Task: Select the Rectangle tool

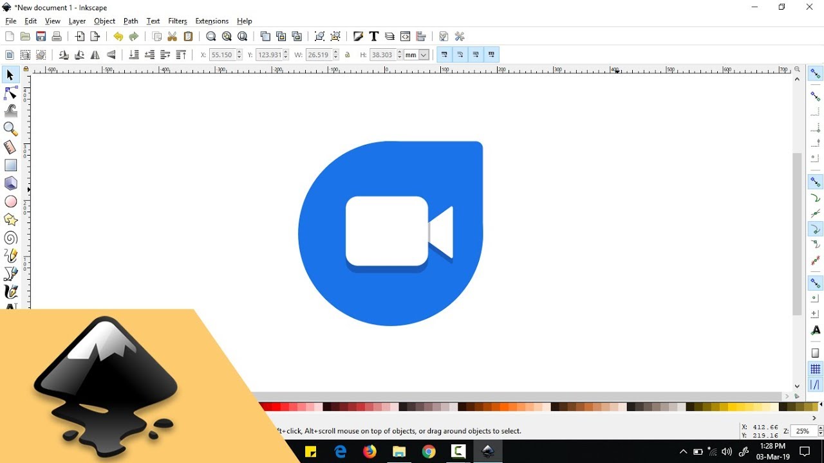Action: click(x=10, y=165)
